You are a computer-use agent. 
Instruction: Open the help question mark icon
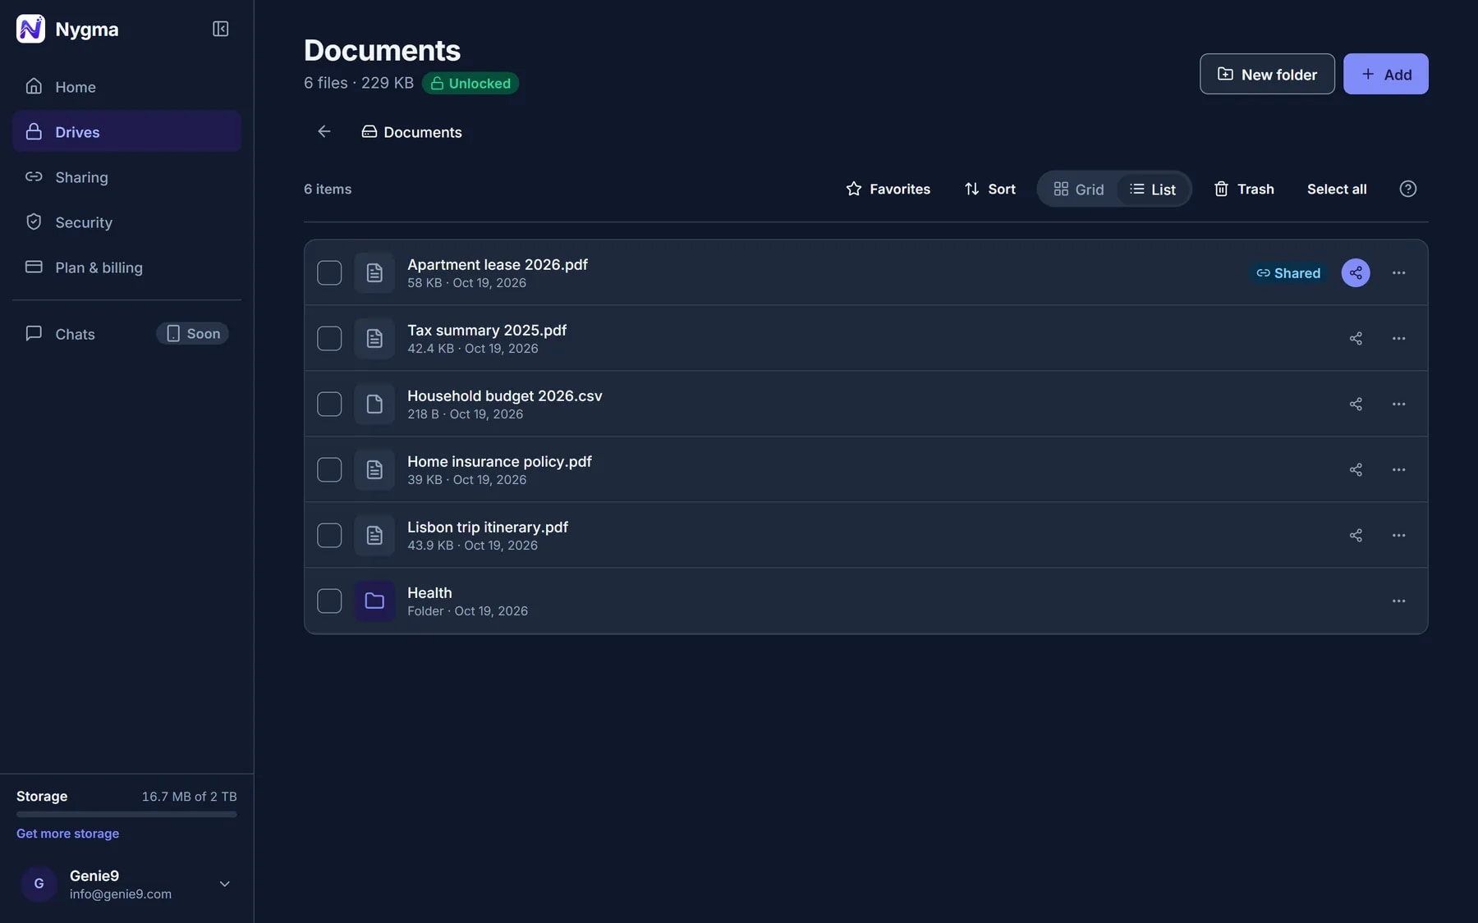1407,189
